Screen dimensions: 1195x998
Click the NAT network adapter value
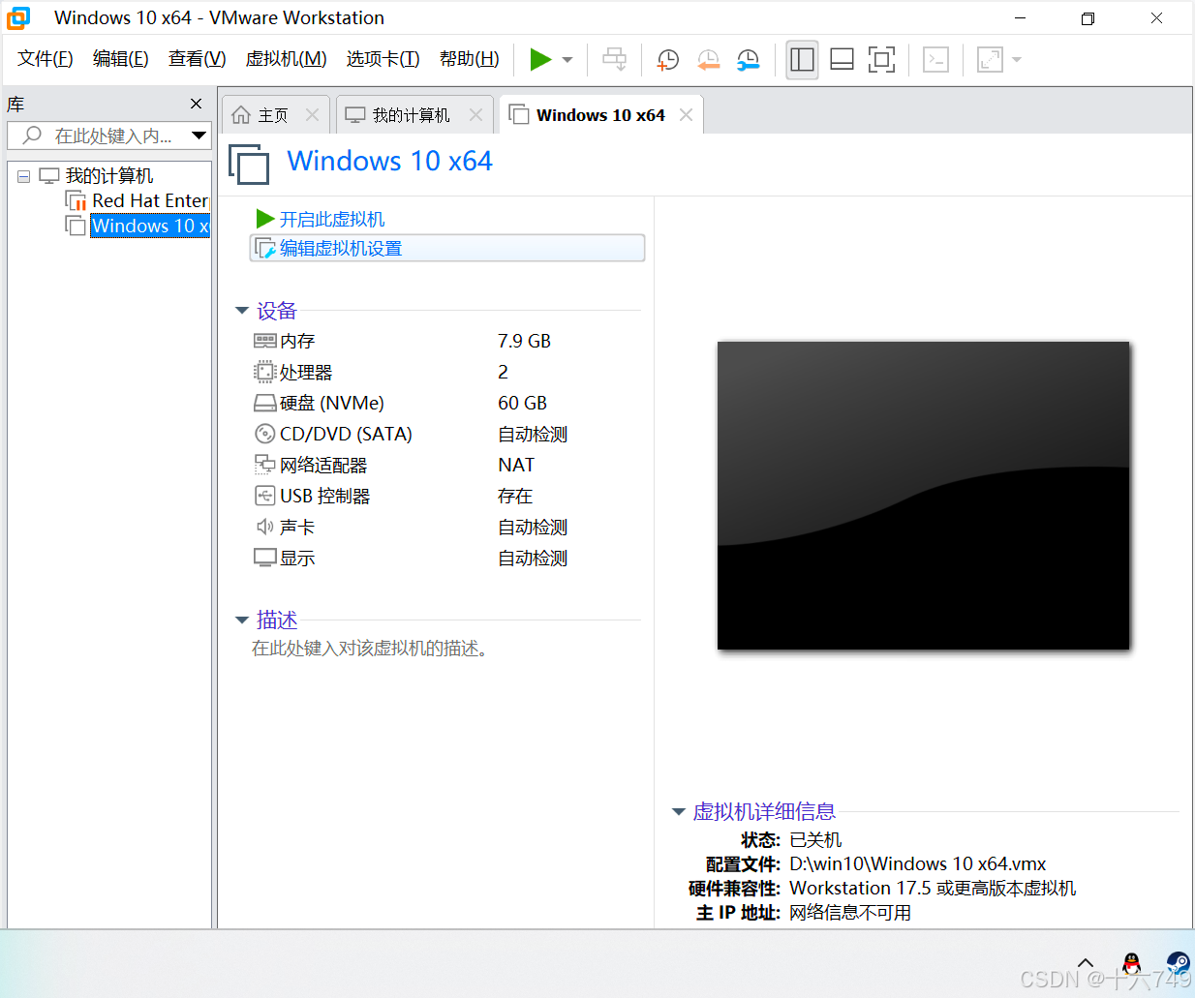516,465
